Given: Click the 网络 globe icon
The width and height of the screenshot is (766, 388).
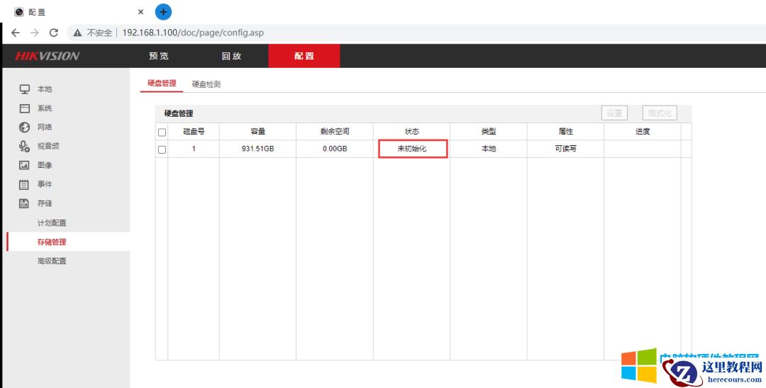Looking at the screenshot, I should [24, 127].
